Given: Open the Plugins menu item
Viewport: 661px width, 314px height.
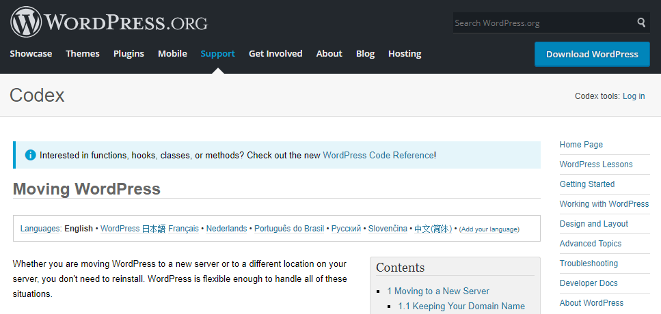Looking at the screenshot, I should (x=129, y=53).
